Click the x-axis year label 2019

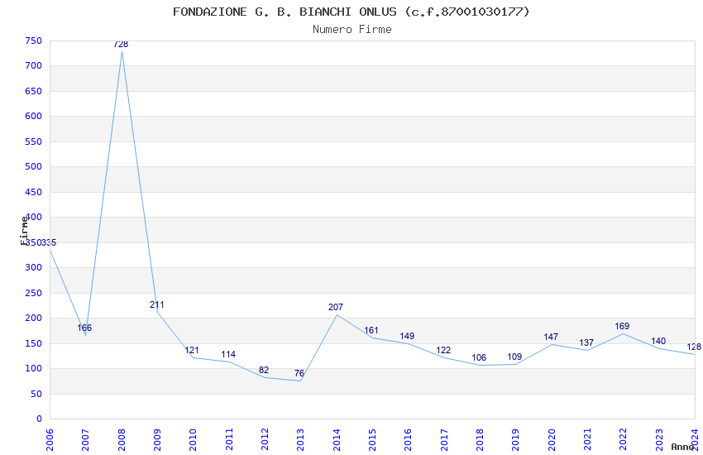pyautogui.click(x=515, y=439)
